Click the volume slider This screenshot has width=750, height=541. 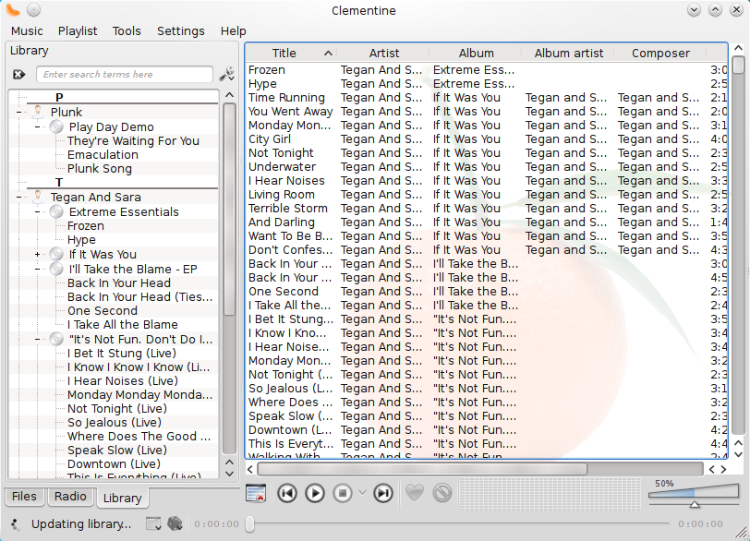pos(694,496)
